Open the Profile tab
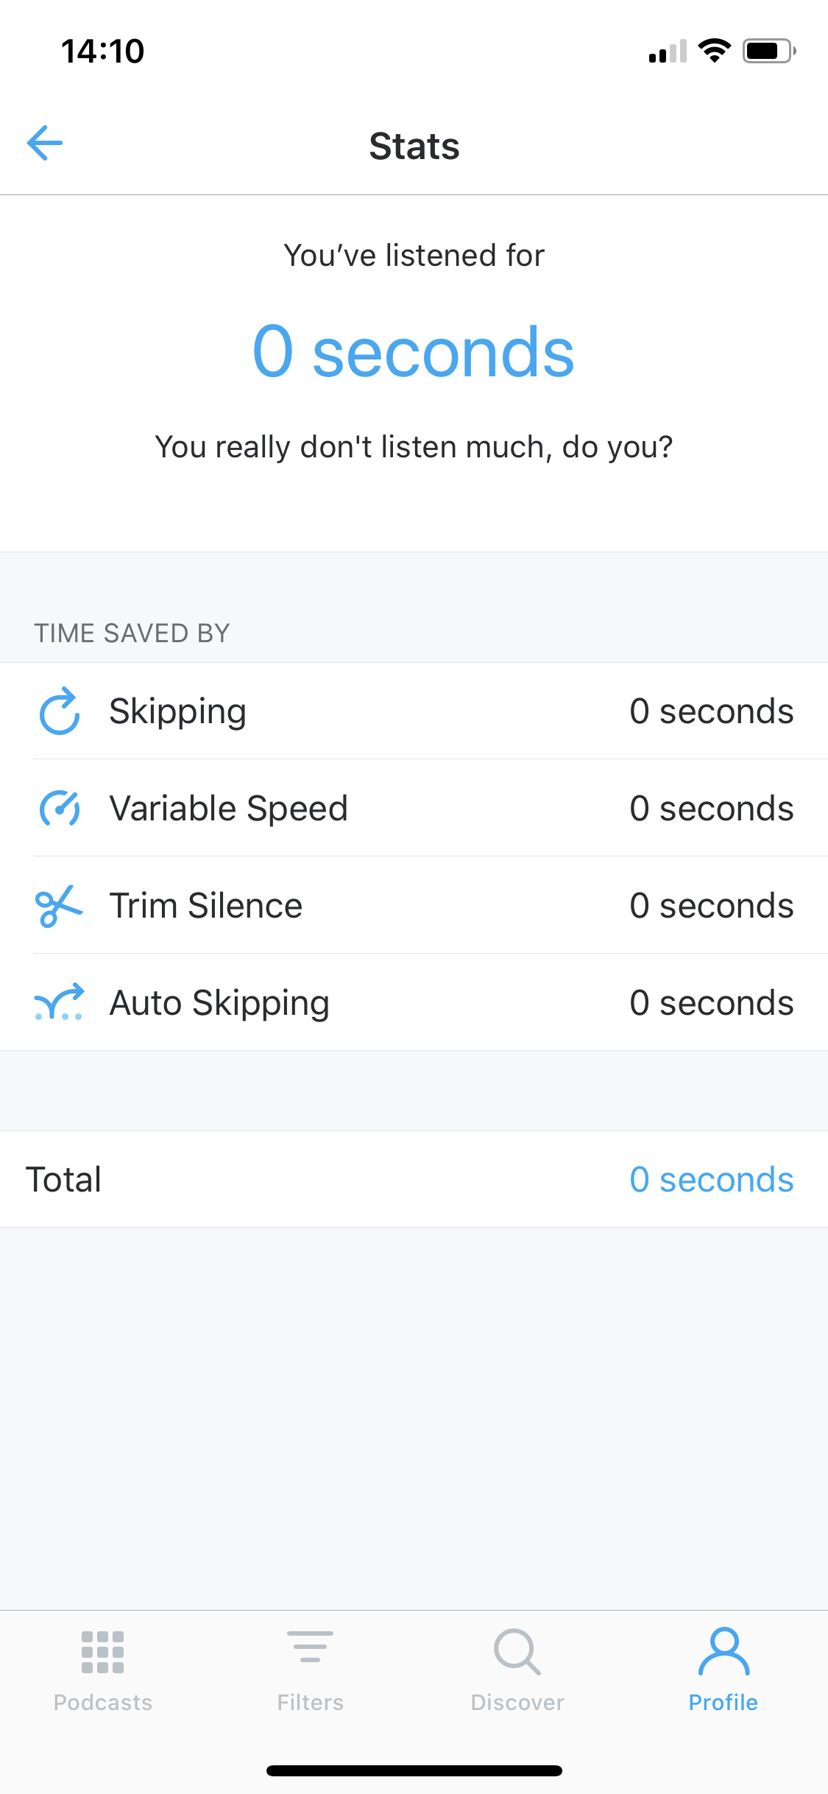Screen dimensions: 828x1794 [x=723, y=1668]
